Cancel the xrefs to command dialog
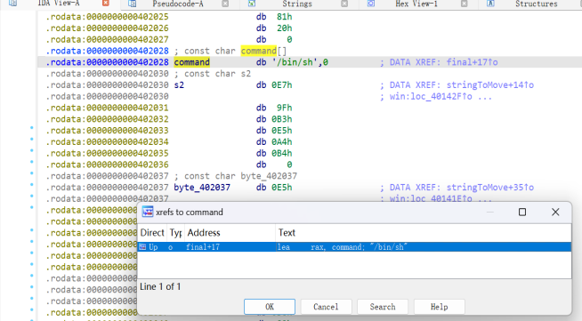 326,307
